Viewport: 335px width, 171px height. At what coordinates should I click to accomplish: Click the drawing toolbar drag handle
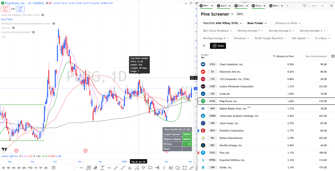(x=76, y=168)
